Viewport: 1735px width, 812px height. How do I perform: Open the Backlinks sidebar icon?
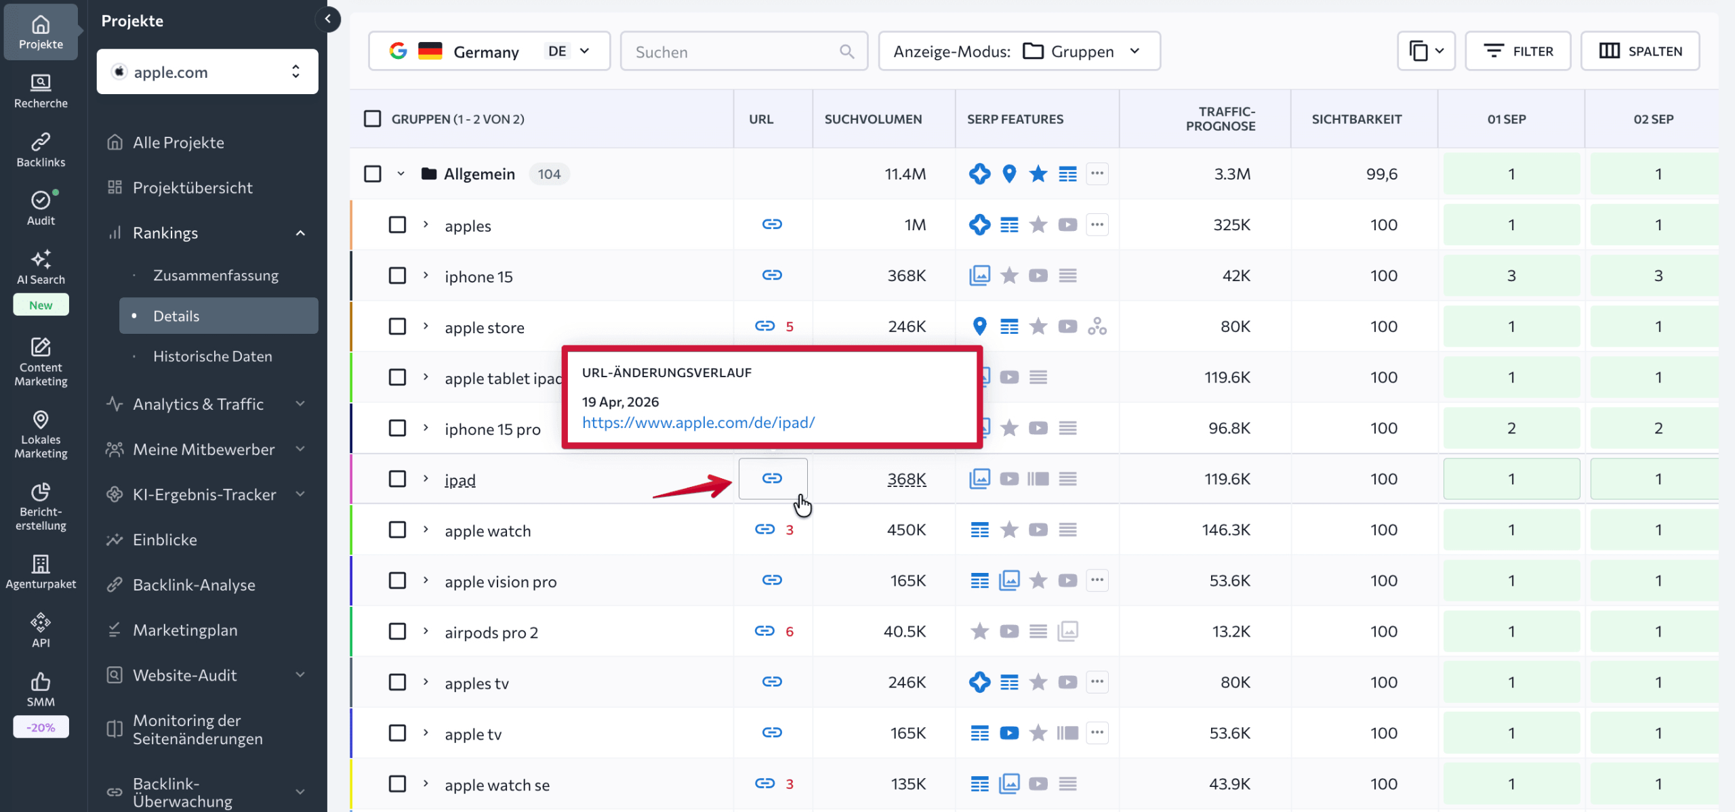[x=41, y=150]
